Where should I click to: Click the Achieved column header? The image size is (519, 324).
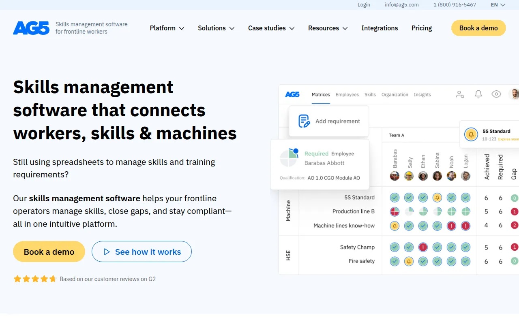point(487,166)
